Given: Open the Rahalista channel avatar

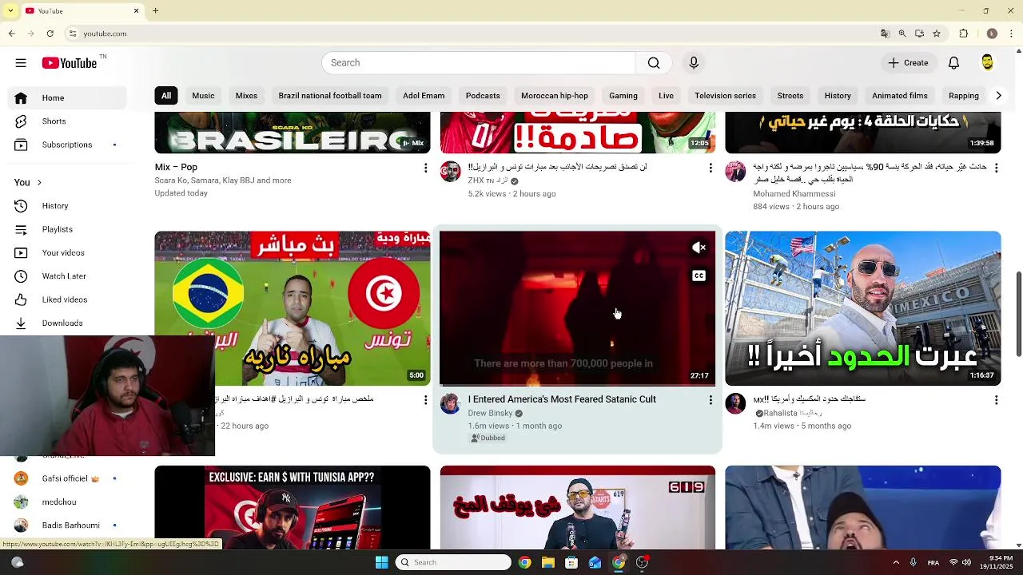Looking at the screenshot, I should [x=735, y=403].
